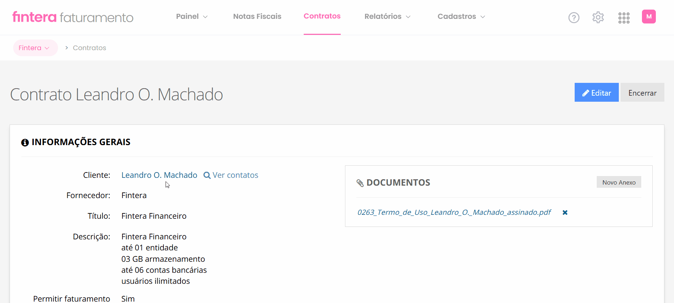This screenshot has height=303, width=674.
Task: Click the info icon beside INFORMAÇÕES GERAIS
Action: (x=25, y=143)
